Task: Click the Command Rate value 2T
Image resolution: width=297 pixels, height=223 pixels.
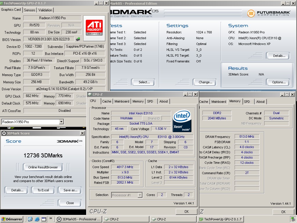Action: coord(247,173)
